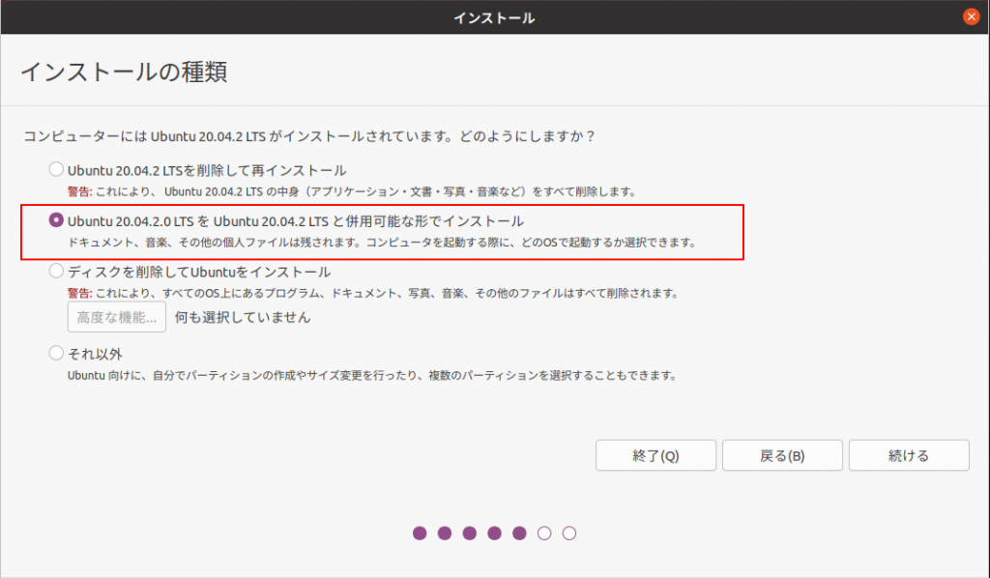
Task: Click the インストール title bar text
Action: pyautogui.click(x=495, y=17)
